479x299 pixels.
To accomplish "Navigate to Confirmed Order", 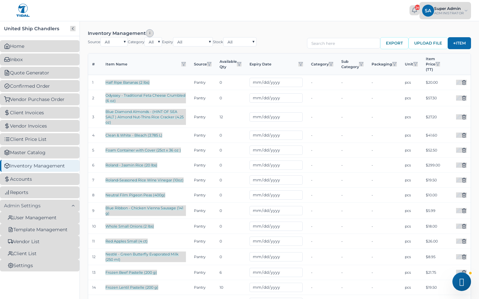I will point(40,86).
